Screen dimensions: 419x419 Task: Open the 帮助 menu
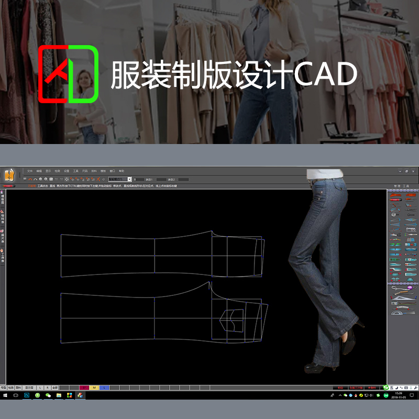[x=122, y=171]
